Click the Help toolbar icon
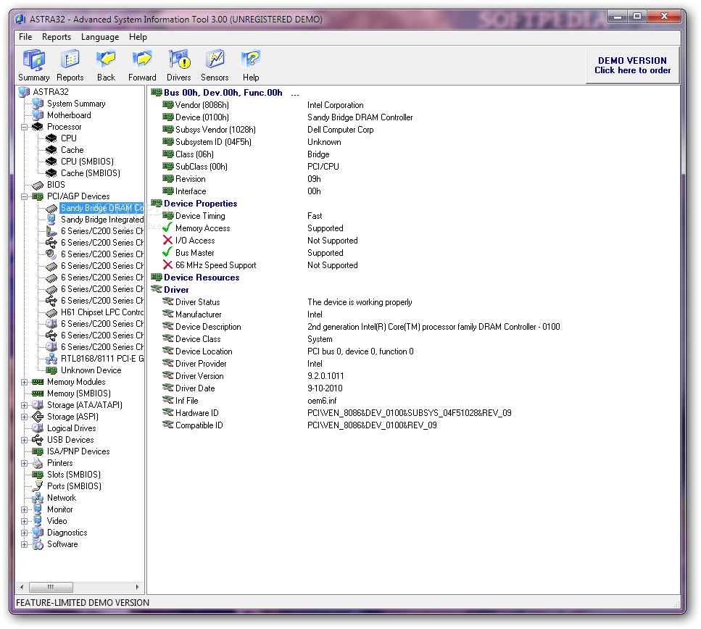 pos(251,60)
